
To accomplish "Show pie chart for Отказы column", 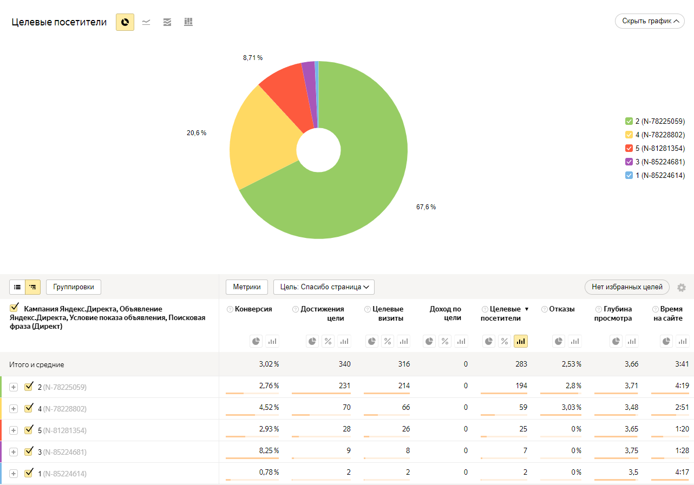I will [559, 341].
